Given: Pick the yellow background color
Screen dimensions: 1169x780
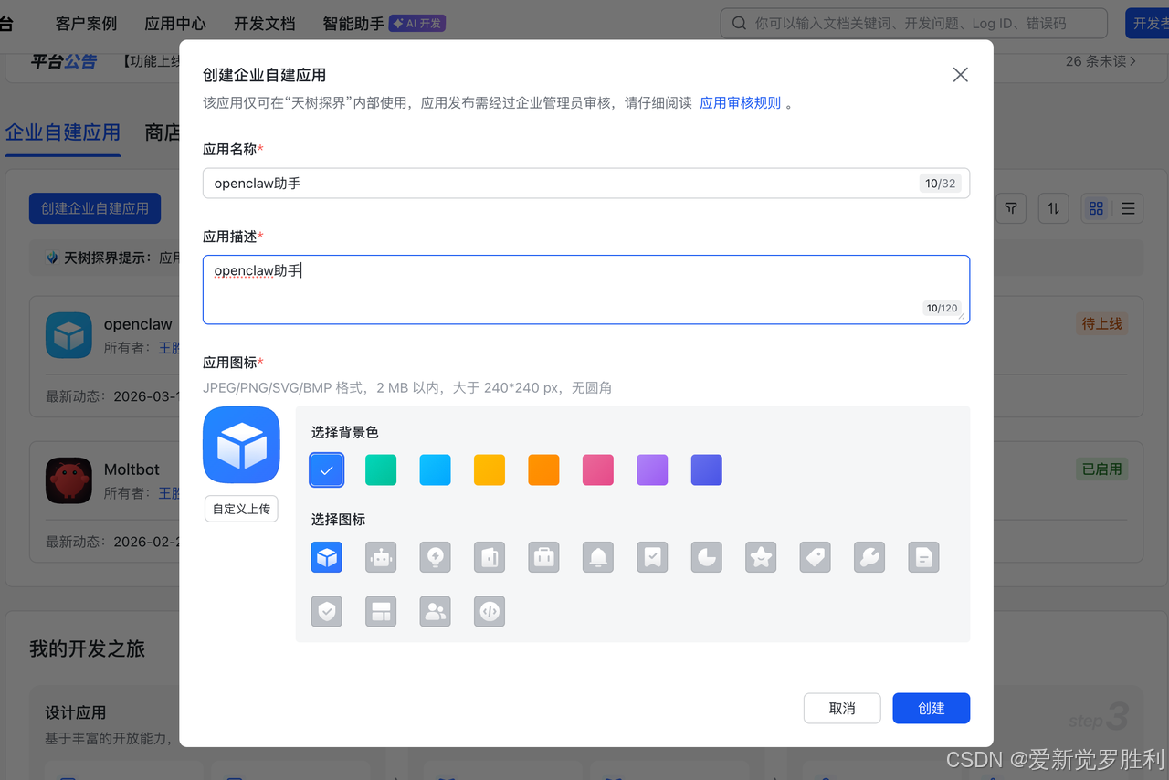Looking at the screenshot, I should [x=490, y=469].
